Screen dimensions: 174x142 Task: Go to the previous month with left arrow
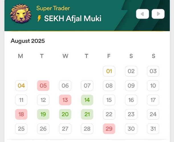click(x=142, y=14)
